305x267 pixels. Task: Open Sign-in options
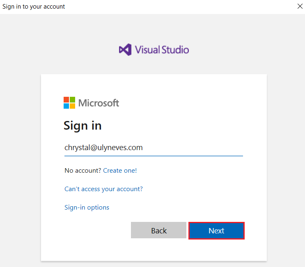pos(87,208)
